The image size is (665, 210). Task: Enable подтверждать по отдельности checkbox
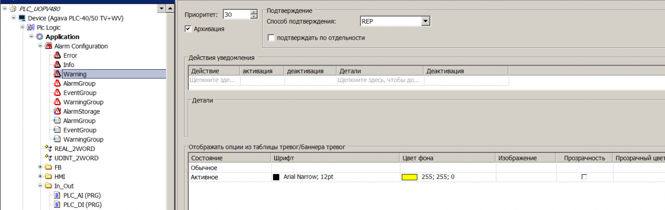pos(271,38)
